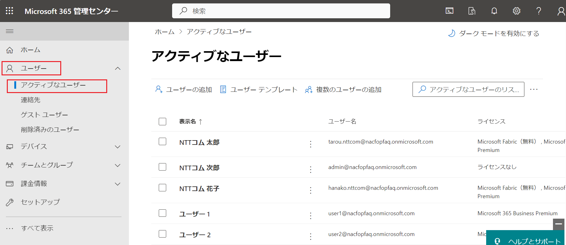Viewport: 566px width, 245px height.
Task: Open row menu for NTTコム 次郎
Action: point(311,169)
